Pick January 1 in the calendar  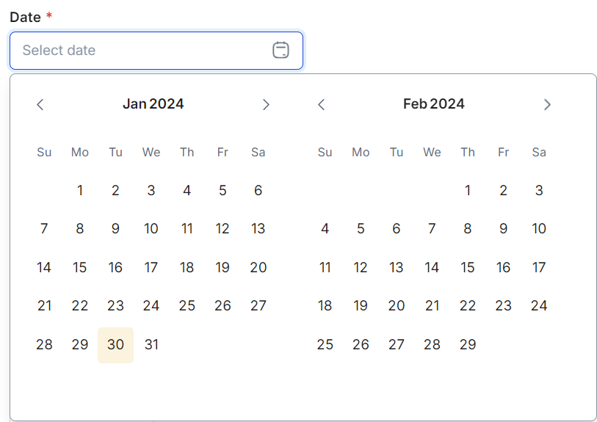[x=80, y=191]
